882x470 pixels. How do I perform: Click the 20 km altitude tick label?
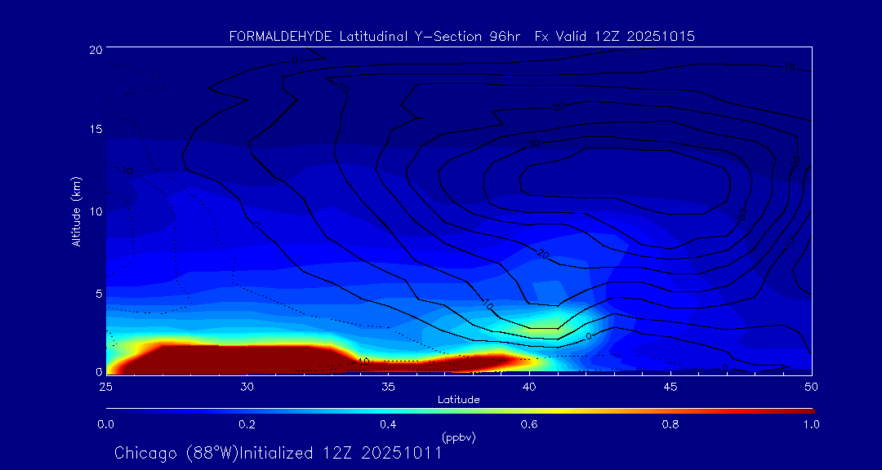(94, 50)
